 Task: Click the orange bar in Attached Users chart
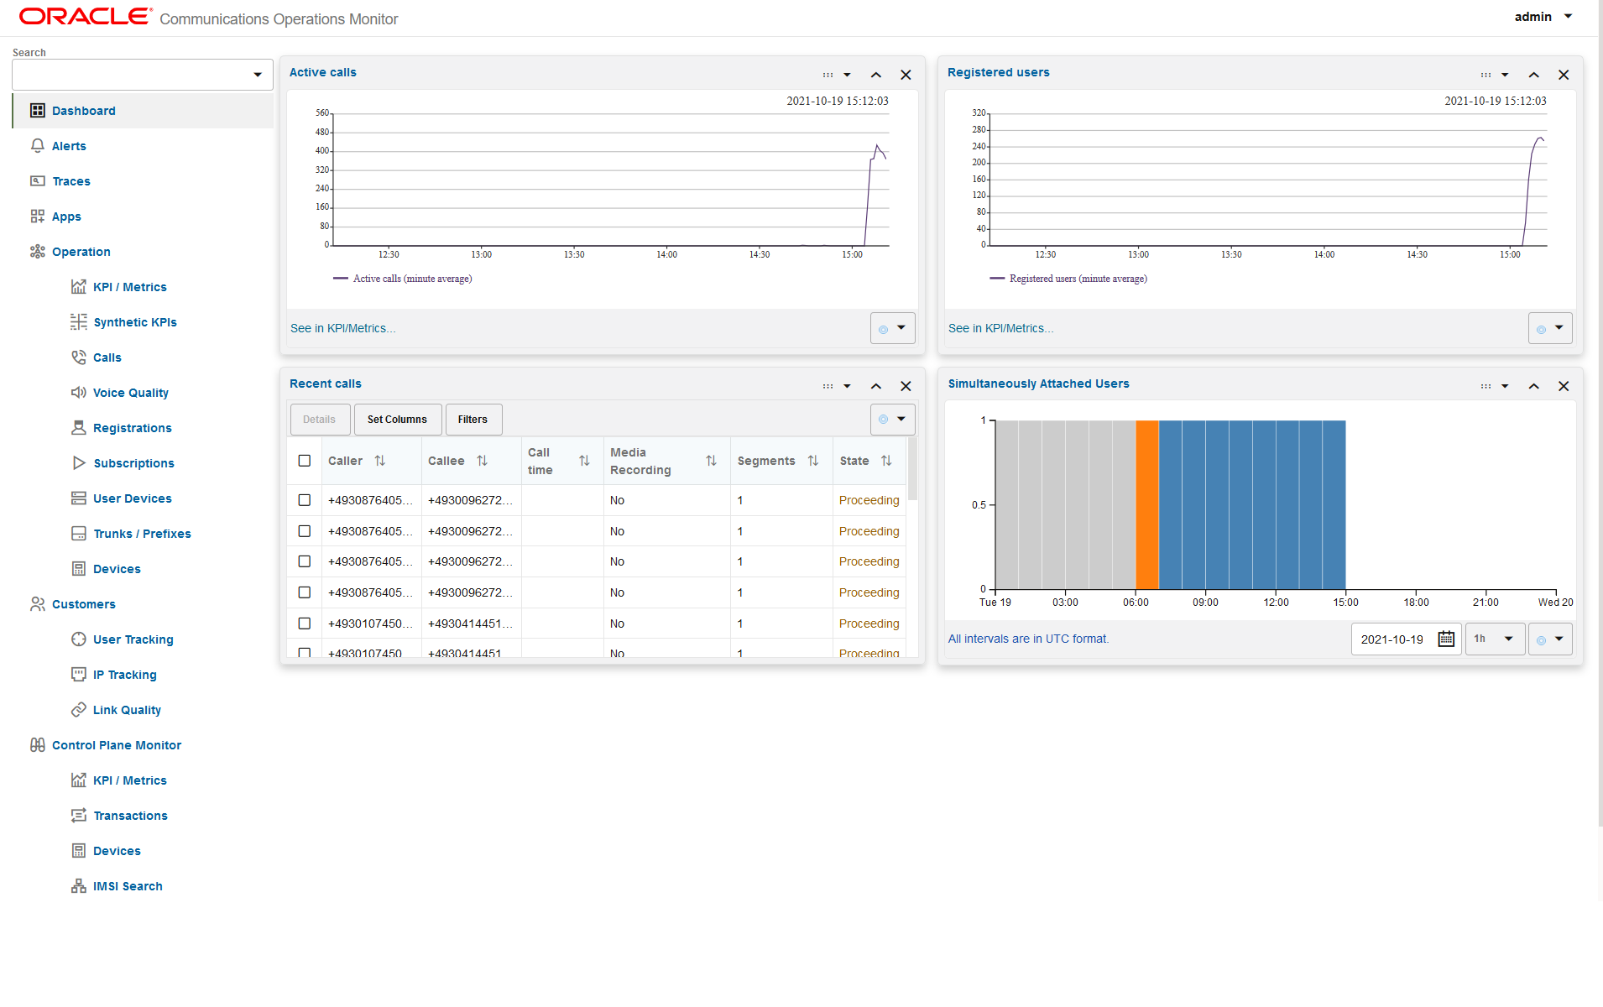click(1147, 504)
